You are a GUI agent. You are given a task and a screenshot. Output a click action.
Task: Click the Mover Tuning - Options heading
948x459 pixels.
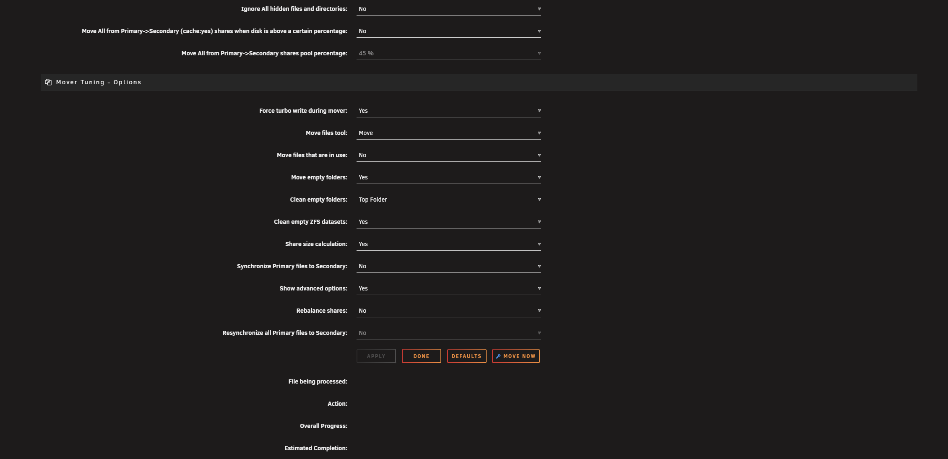[99, 82]
